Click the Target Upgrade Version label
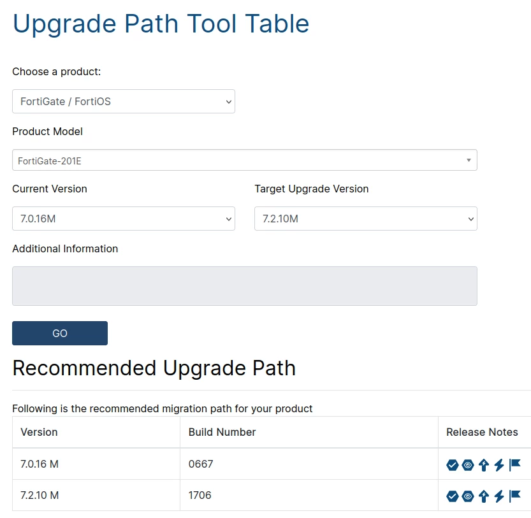The image size is (531, 518). pos(312,189)
